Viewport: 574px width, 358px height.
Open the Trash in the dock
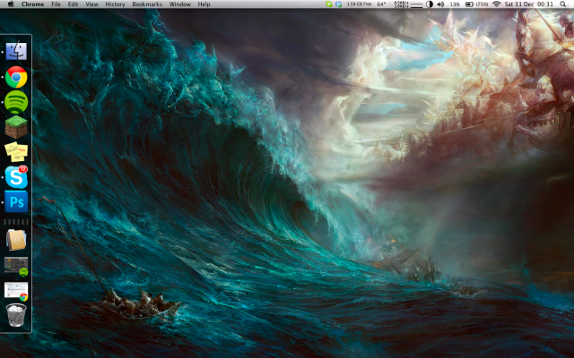point(16,315)
